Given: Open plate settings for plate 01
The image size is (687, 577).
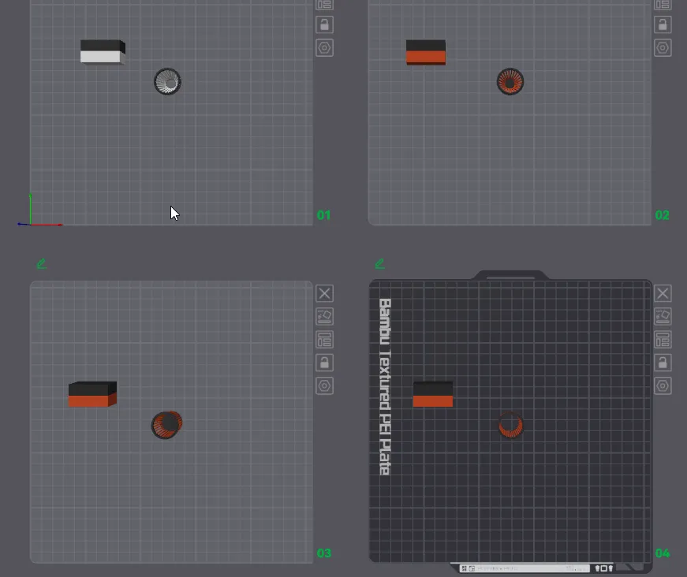Looking at the screenshot, I should [324, 48].
